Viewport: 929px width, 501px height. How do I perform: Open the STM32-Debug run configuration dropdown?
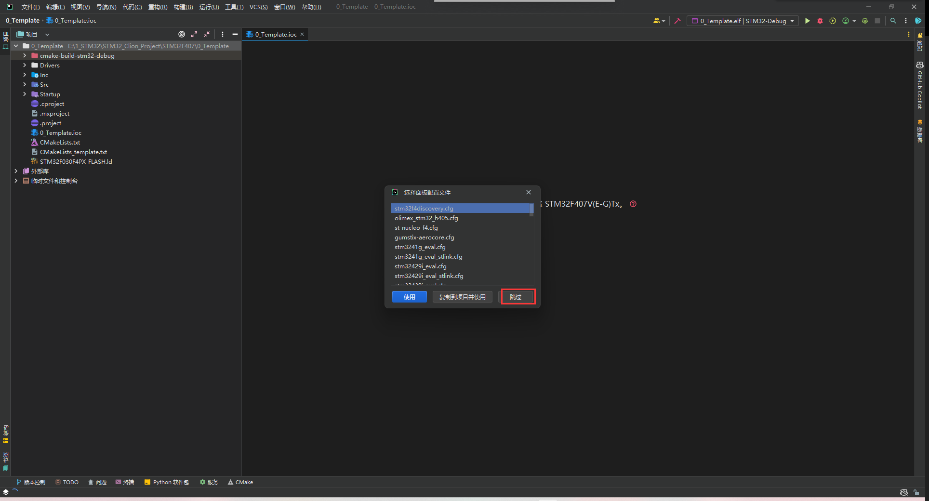792,21
